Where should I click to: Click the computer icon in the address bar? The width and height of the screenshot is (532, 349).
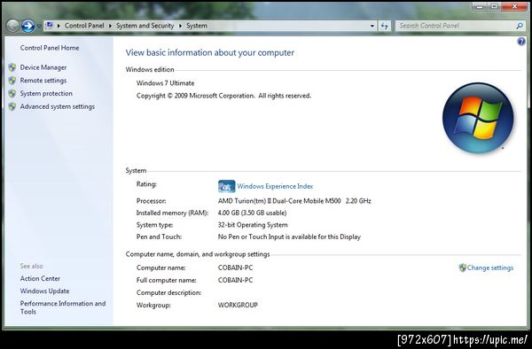[50, 26]
